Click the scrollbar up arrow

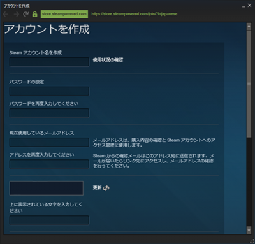pos(249,27)
